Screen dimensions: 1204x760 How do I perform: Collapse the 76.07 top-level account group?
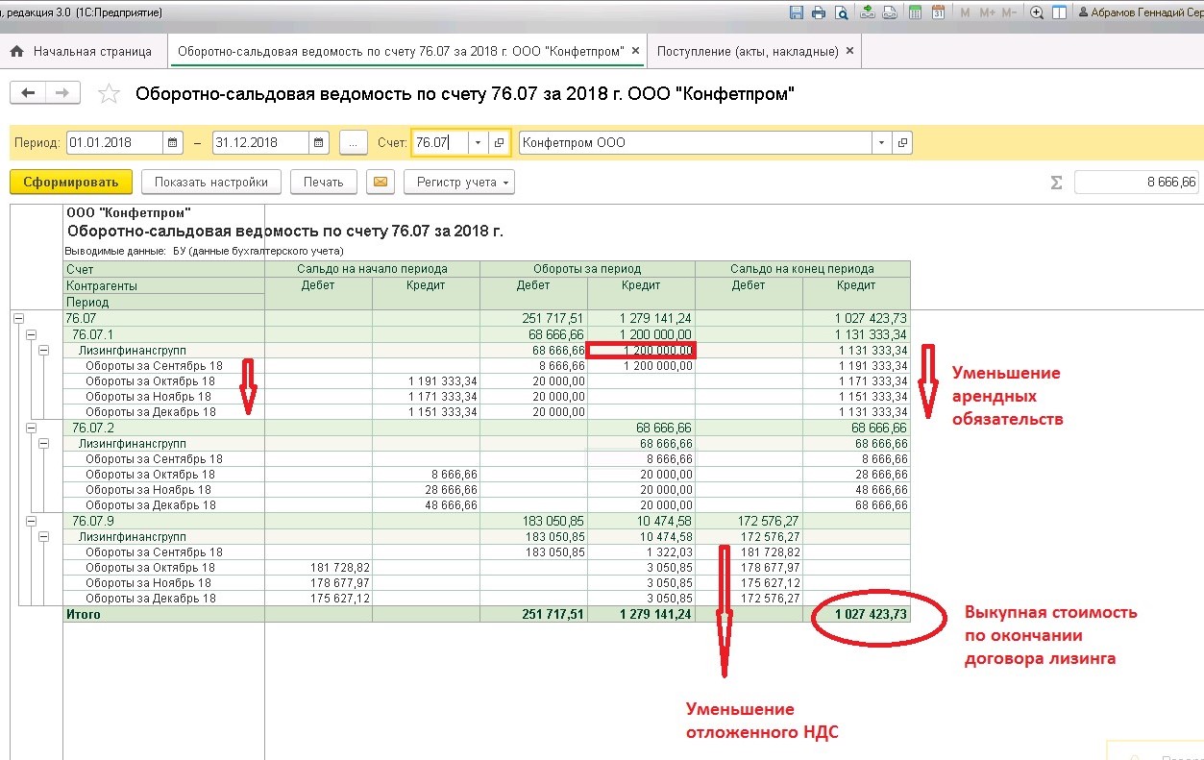click(18, 318)
